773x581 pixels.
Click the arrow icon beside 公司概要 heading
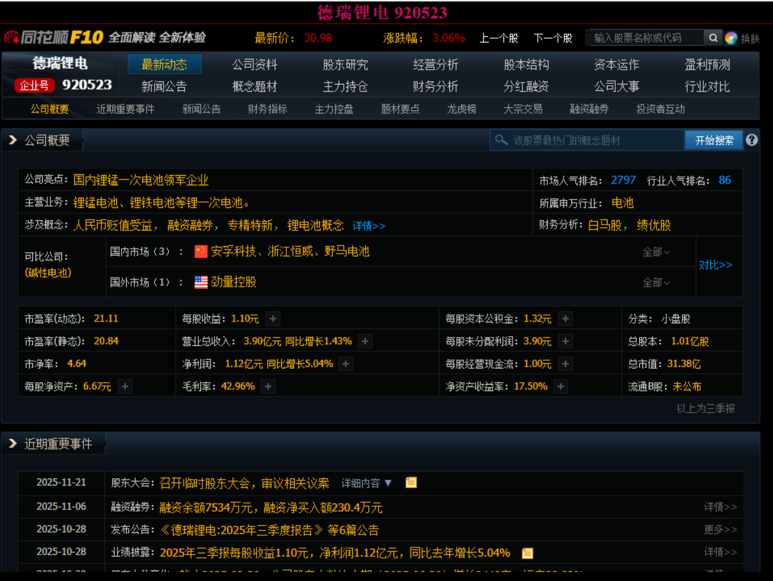click(x=13, y=140)
